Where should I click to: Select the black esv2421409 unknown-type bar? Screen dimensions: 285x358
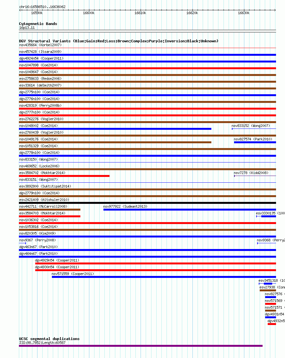tap(147, 203)
